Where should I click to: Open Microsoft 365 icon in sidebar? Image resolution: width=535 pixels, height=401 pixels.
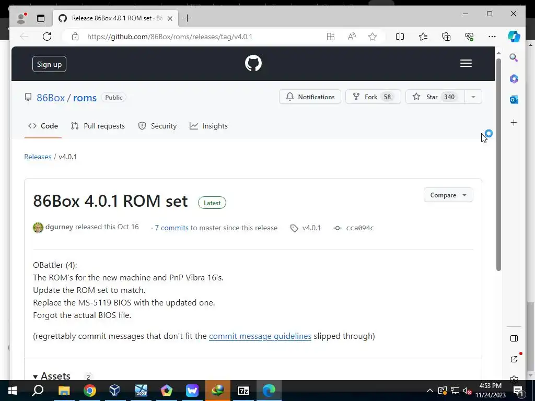click(514, 79)
